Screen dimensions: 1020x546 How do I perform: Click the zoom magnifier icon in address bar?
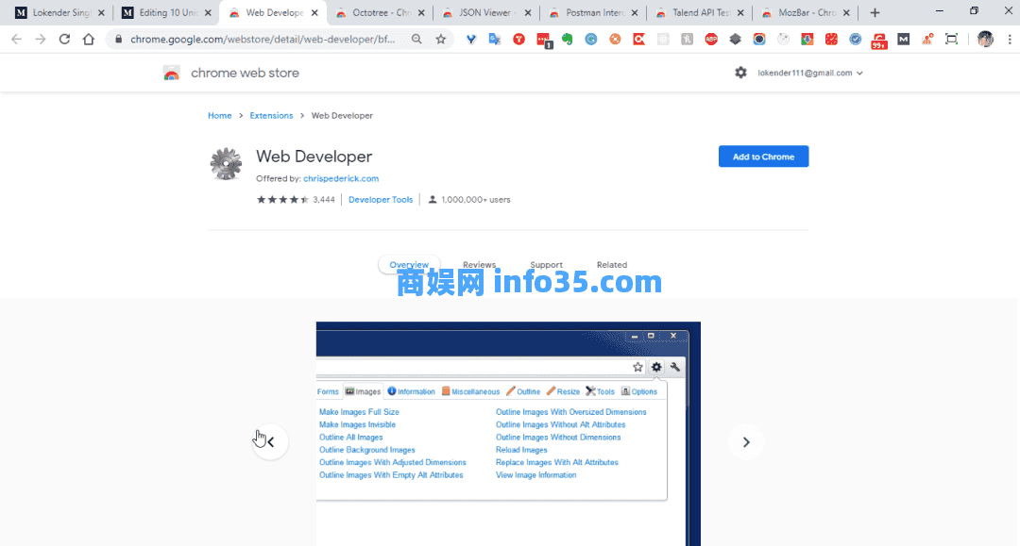pyautogui.click(x=416, y=40)
